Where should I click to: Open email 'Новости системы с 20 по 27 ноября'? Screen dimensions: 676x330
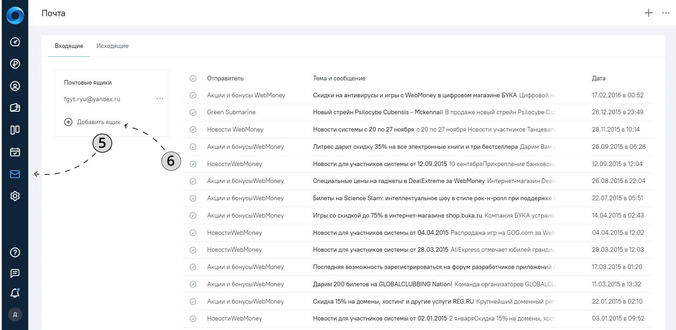(x=363, y=129)
